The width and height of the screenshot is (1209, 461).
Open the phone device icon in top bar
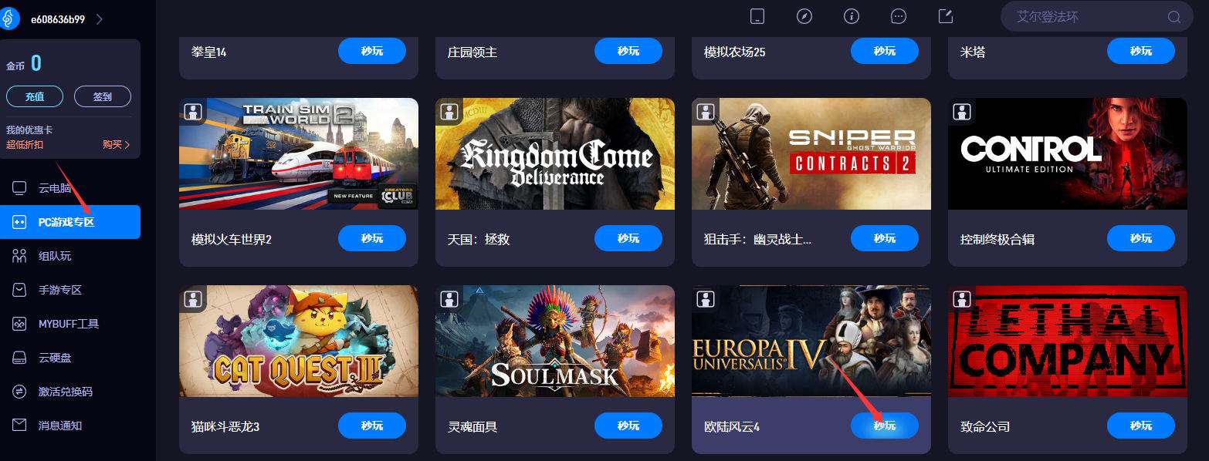pos(757,16)
